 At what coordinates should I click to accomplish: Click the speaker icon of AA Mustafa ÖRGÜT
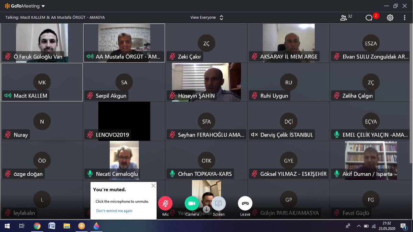90,56
